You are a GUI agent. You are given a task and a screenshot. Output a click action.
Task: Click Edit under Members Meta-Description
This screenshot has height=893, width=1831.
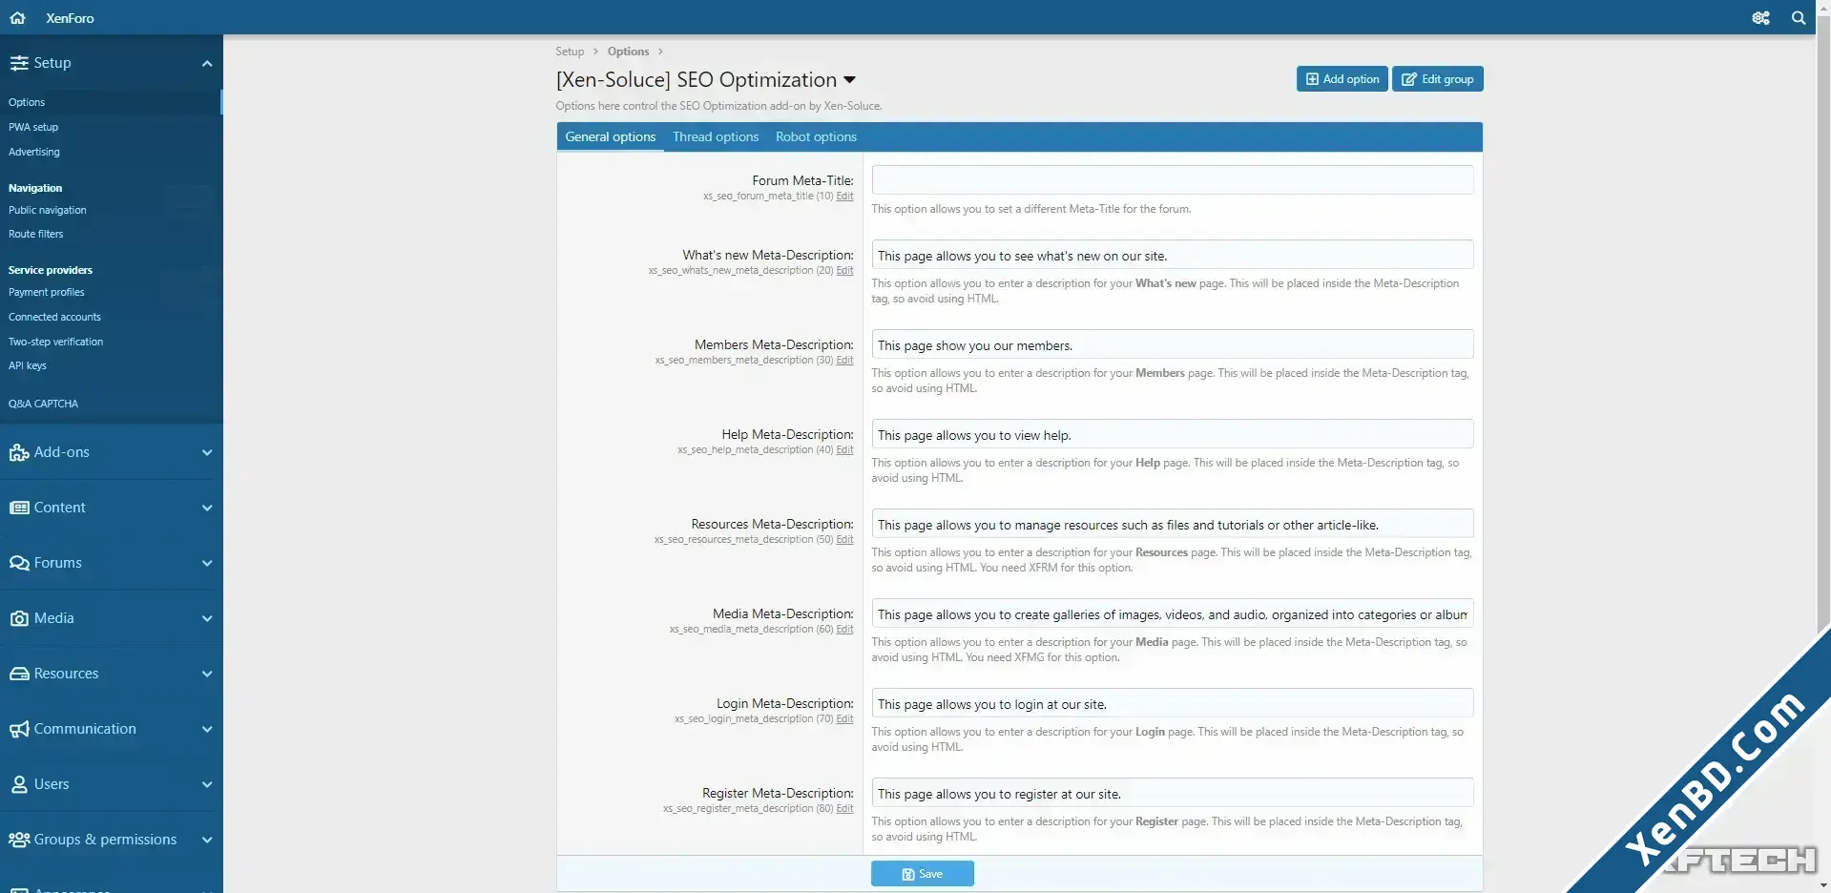(x=844, y=361)
